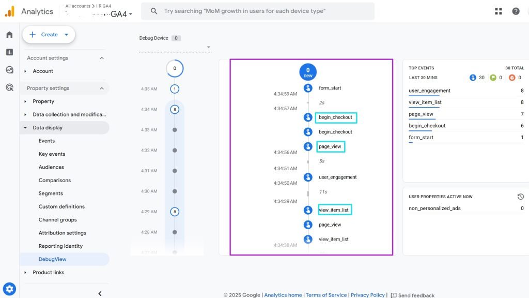Open the Home icon in left rail
This screenshot has height=298, width=529.
tap(9, 35)
